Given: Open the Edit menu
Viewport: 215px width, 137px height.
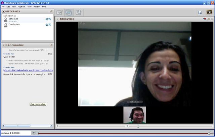Looking at the screenshot, I should click(8, 7).
